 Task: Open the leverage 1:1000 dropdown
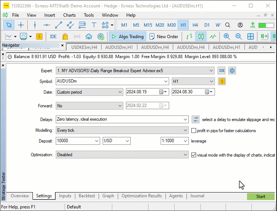pos(175,141)
